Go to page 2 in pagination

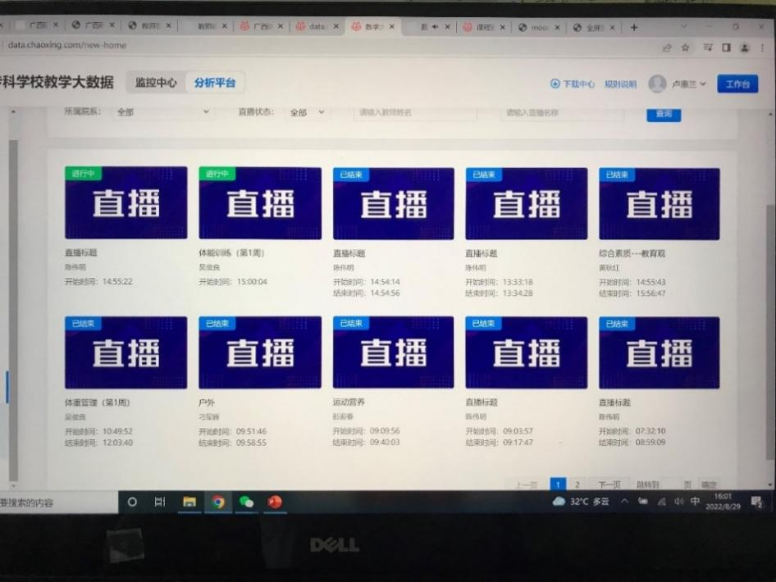click(577, 484)
